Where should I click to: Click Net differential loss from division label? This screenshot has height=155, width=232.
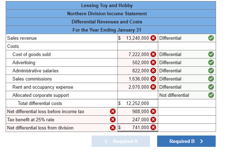(x=40, y=128)
